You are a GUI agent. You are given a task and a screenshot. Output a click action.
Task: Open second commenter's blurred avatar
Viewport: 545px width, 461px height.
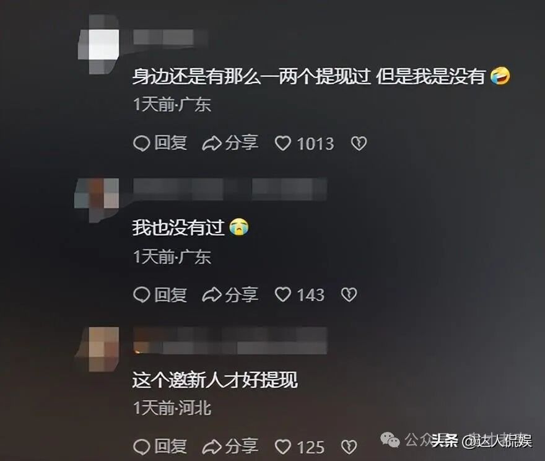[x=97, y=200]
